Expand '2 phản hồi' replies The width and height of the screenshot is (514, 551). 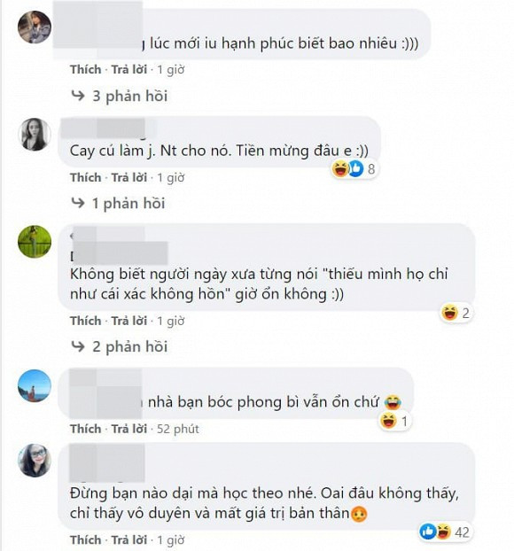point(120,347)
